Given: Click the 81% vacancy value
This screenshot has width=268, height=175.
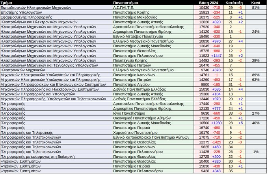Looking at the screenshot, I should pos(256,7).
